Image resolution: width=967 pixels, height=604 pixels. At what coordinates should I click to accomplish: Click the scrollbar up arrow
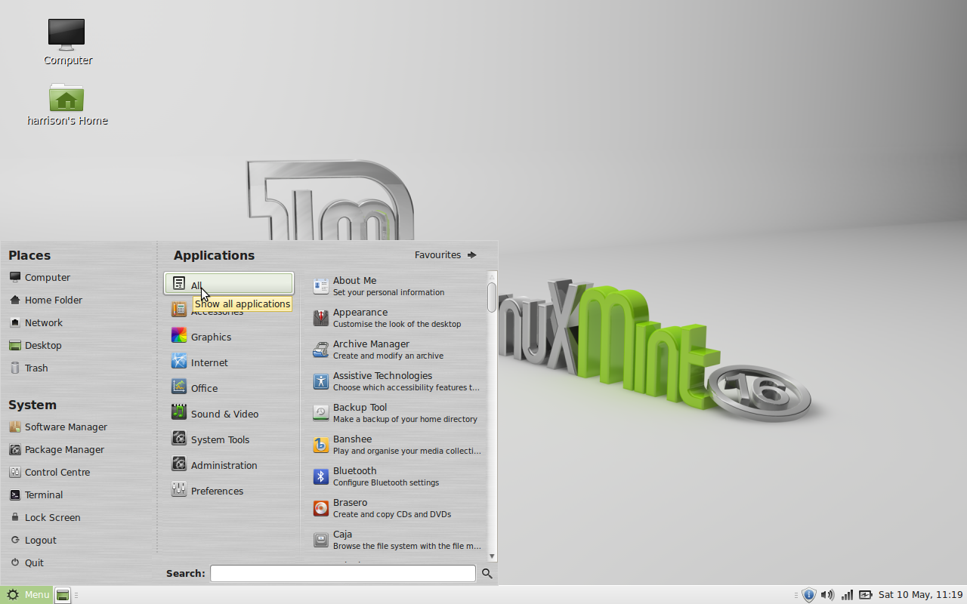click(492, 276)
